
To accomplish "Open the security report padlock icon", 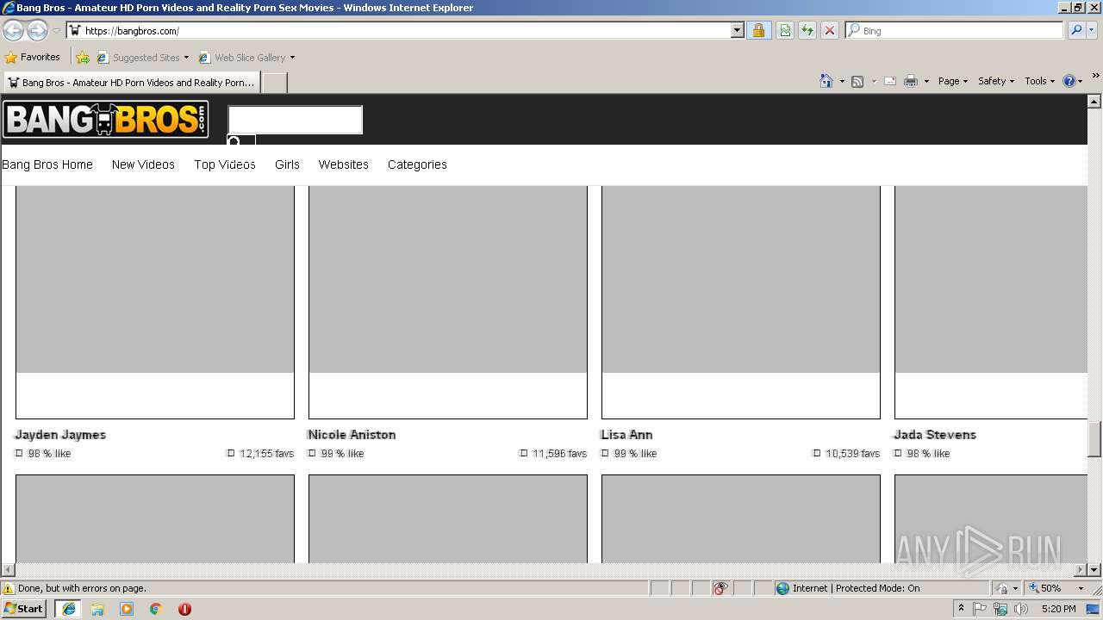I will [x=758, y=31].
